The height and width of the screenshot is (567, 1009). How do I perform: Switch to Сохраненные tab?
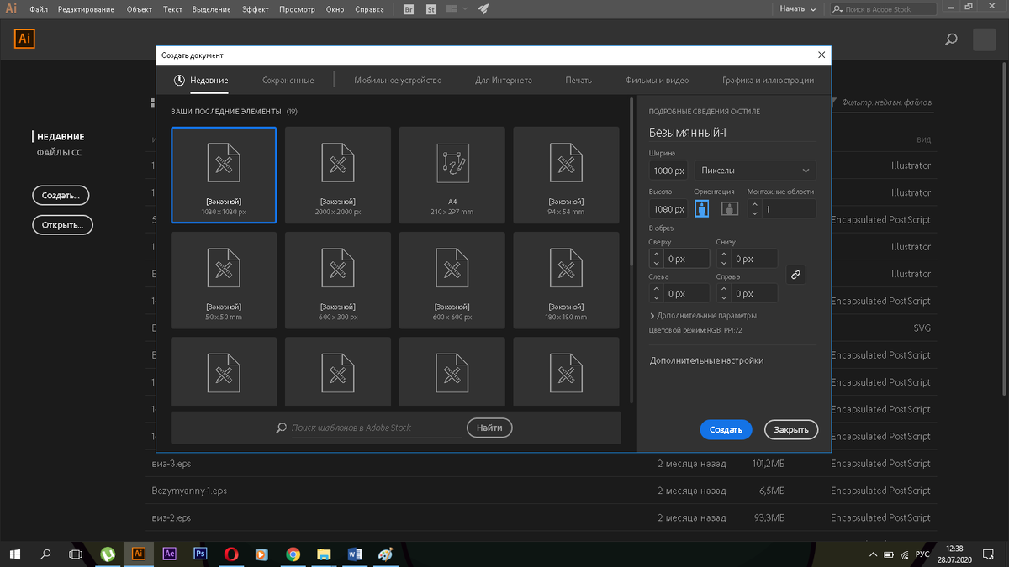click(288, 81)
